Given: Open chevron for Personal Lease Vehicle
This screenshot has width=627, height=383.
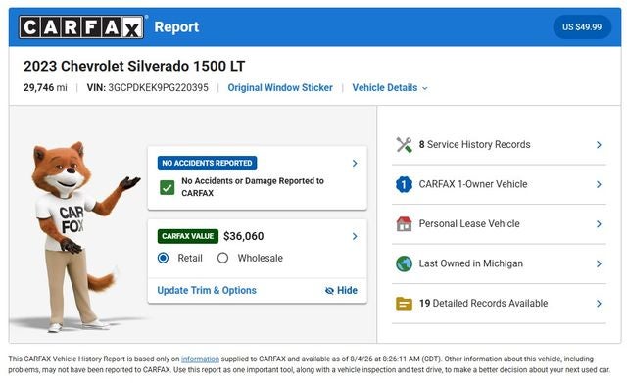Looking at the screenshot, I should (x=599, y=224).
